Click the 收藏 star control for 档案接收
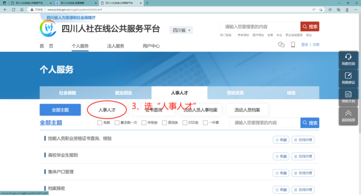361x195 pixels. [280, 189]
